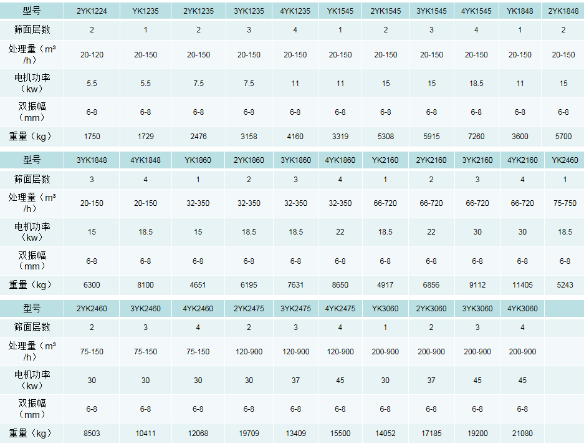Select the 3YK2475 model header cell
The height and width of the screenshot is (446, 584).
(x=295, y=309)
